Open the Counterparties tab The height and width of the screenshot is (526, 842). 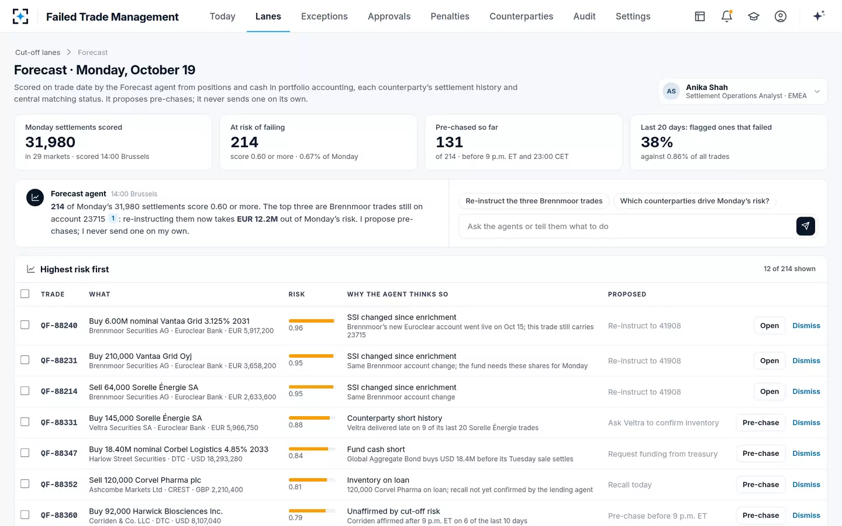[x=522, y=16]
